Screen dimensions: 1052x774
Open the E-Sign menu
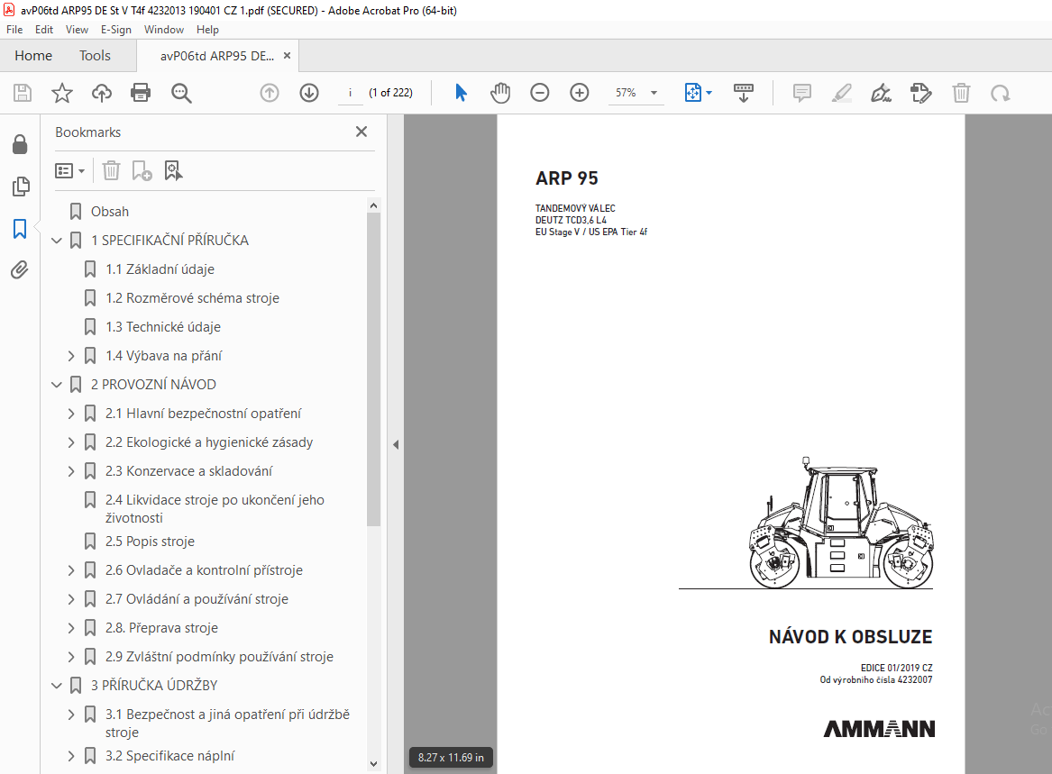[116, 30]
